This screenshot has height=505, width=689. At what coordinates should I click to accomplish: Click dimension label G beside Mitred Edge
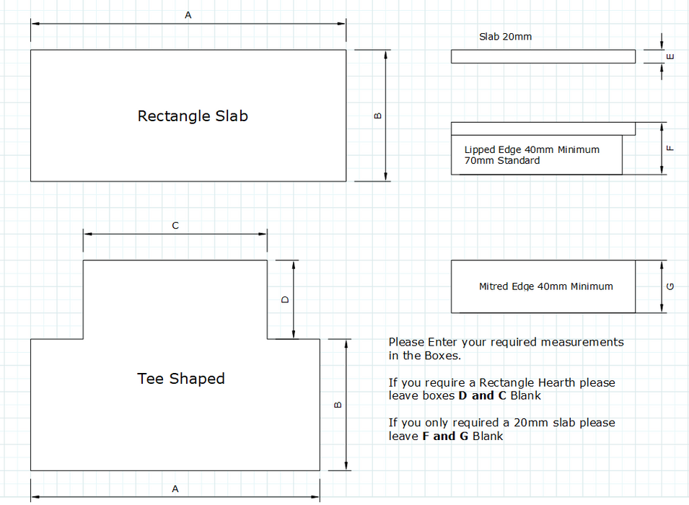tap(670, 286)
